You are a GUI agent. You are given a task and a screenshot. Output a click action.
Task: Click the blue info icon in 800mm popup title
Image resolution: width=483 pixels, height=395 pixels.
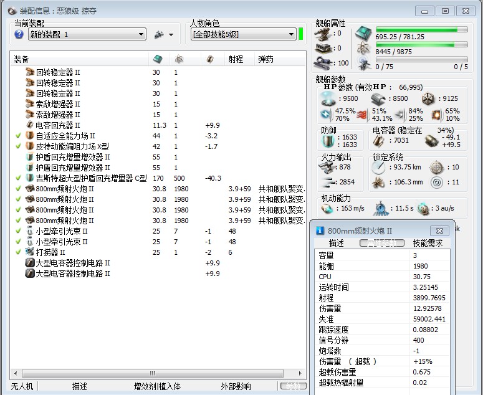[x=320, y=231]
